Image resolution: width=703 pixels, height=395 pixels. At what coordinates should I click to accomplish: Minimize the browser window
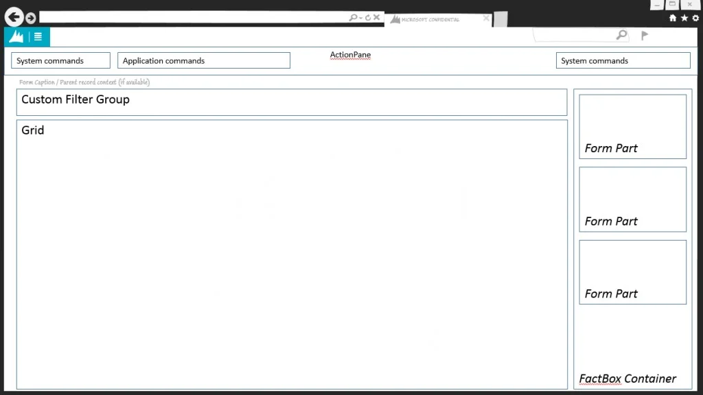click(x=657, y=5)
